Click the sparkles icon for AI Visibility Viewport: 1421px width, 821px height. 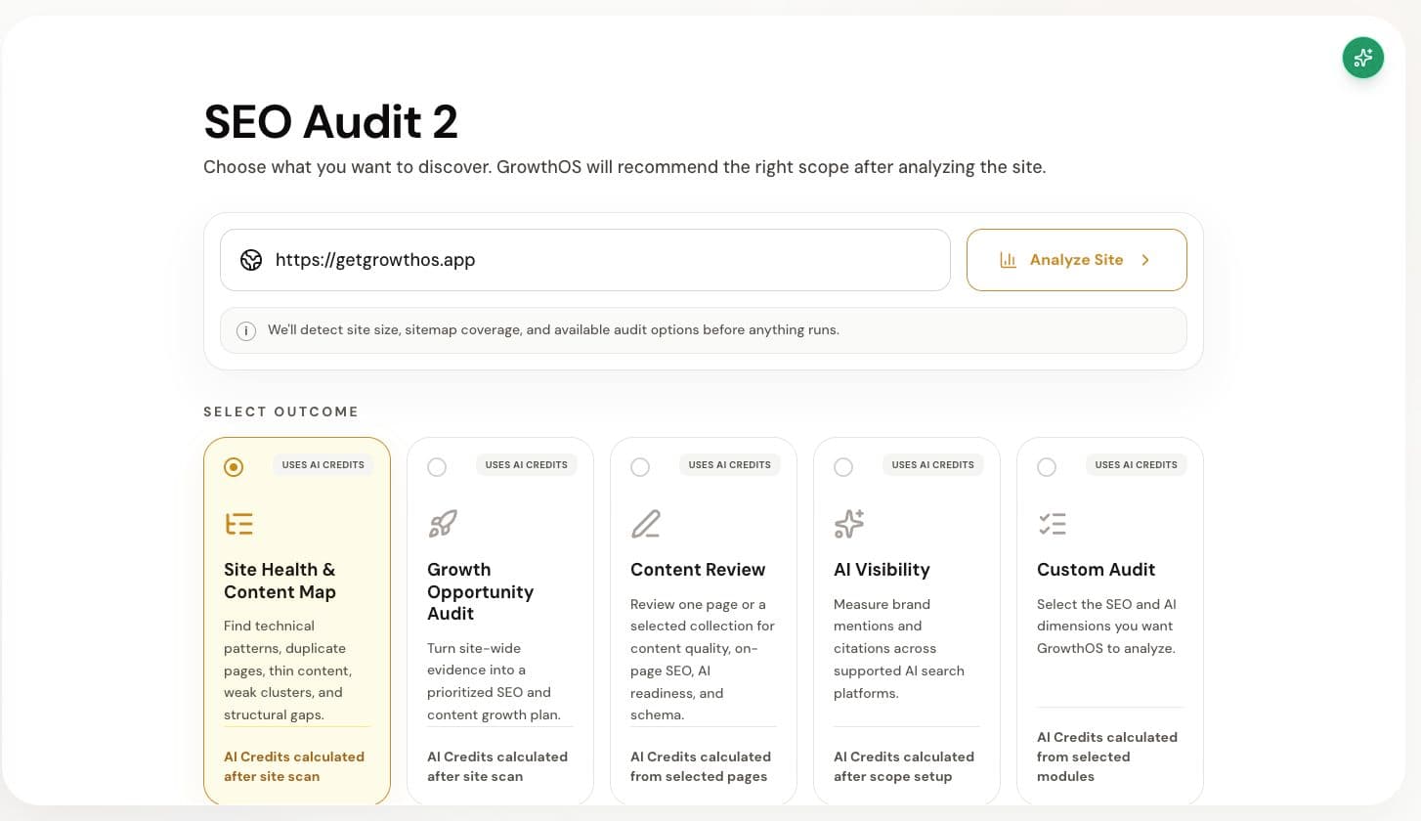(x=848, y=524)
